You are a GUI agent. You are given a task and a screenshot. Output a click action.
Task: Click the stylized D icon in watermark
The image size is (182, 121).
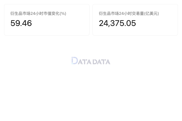coord(75,60)
